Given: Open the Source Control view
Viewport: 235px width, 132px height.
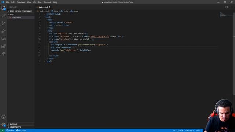Looking at the screenshot, I should pyautogui.click(x=3, y=23).
